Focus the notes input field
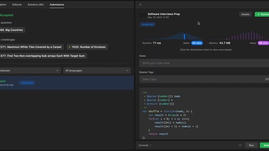This screenshot has width=269, height=151. [x=204, y=63]
